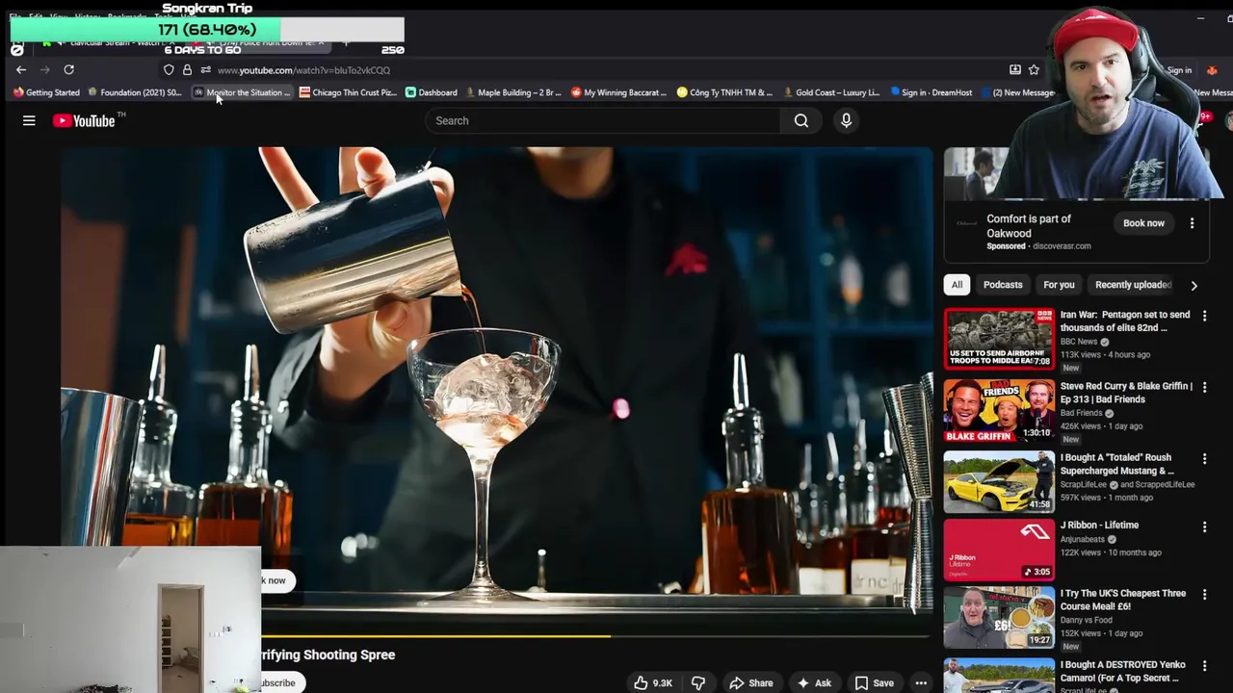
Task: Click the Sign in button in browser toolbar
Action: tap(1179, 70)
